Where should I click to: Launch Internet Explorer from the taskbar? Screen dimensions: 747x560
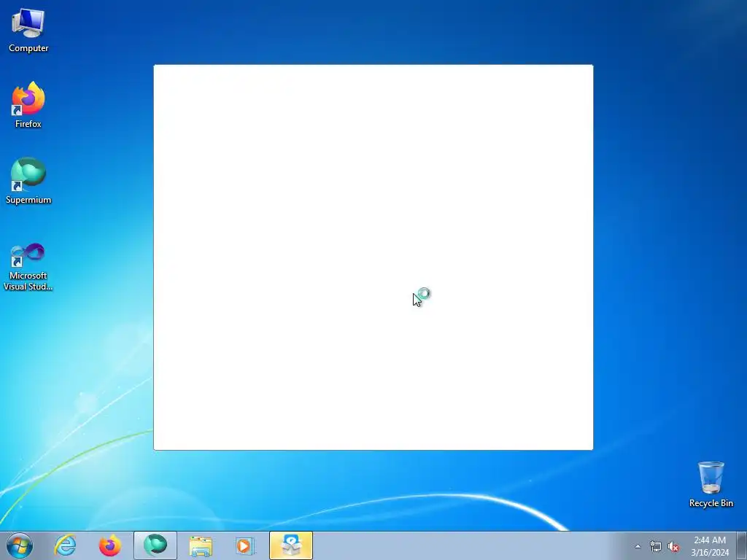point(65,545)
